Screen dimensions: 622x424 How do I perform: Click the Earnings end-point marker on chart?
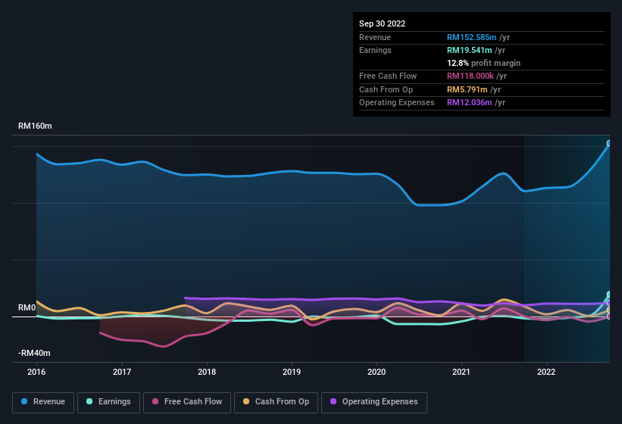[609, 295]
